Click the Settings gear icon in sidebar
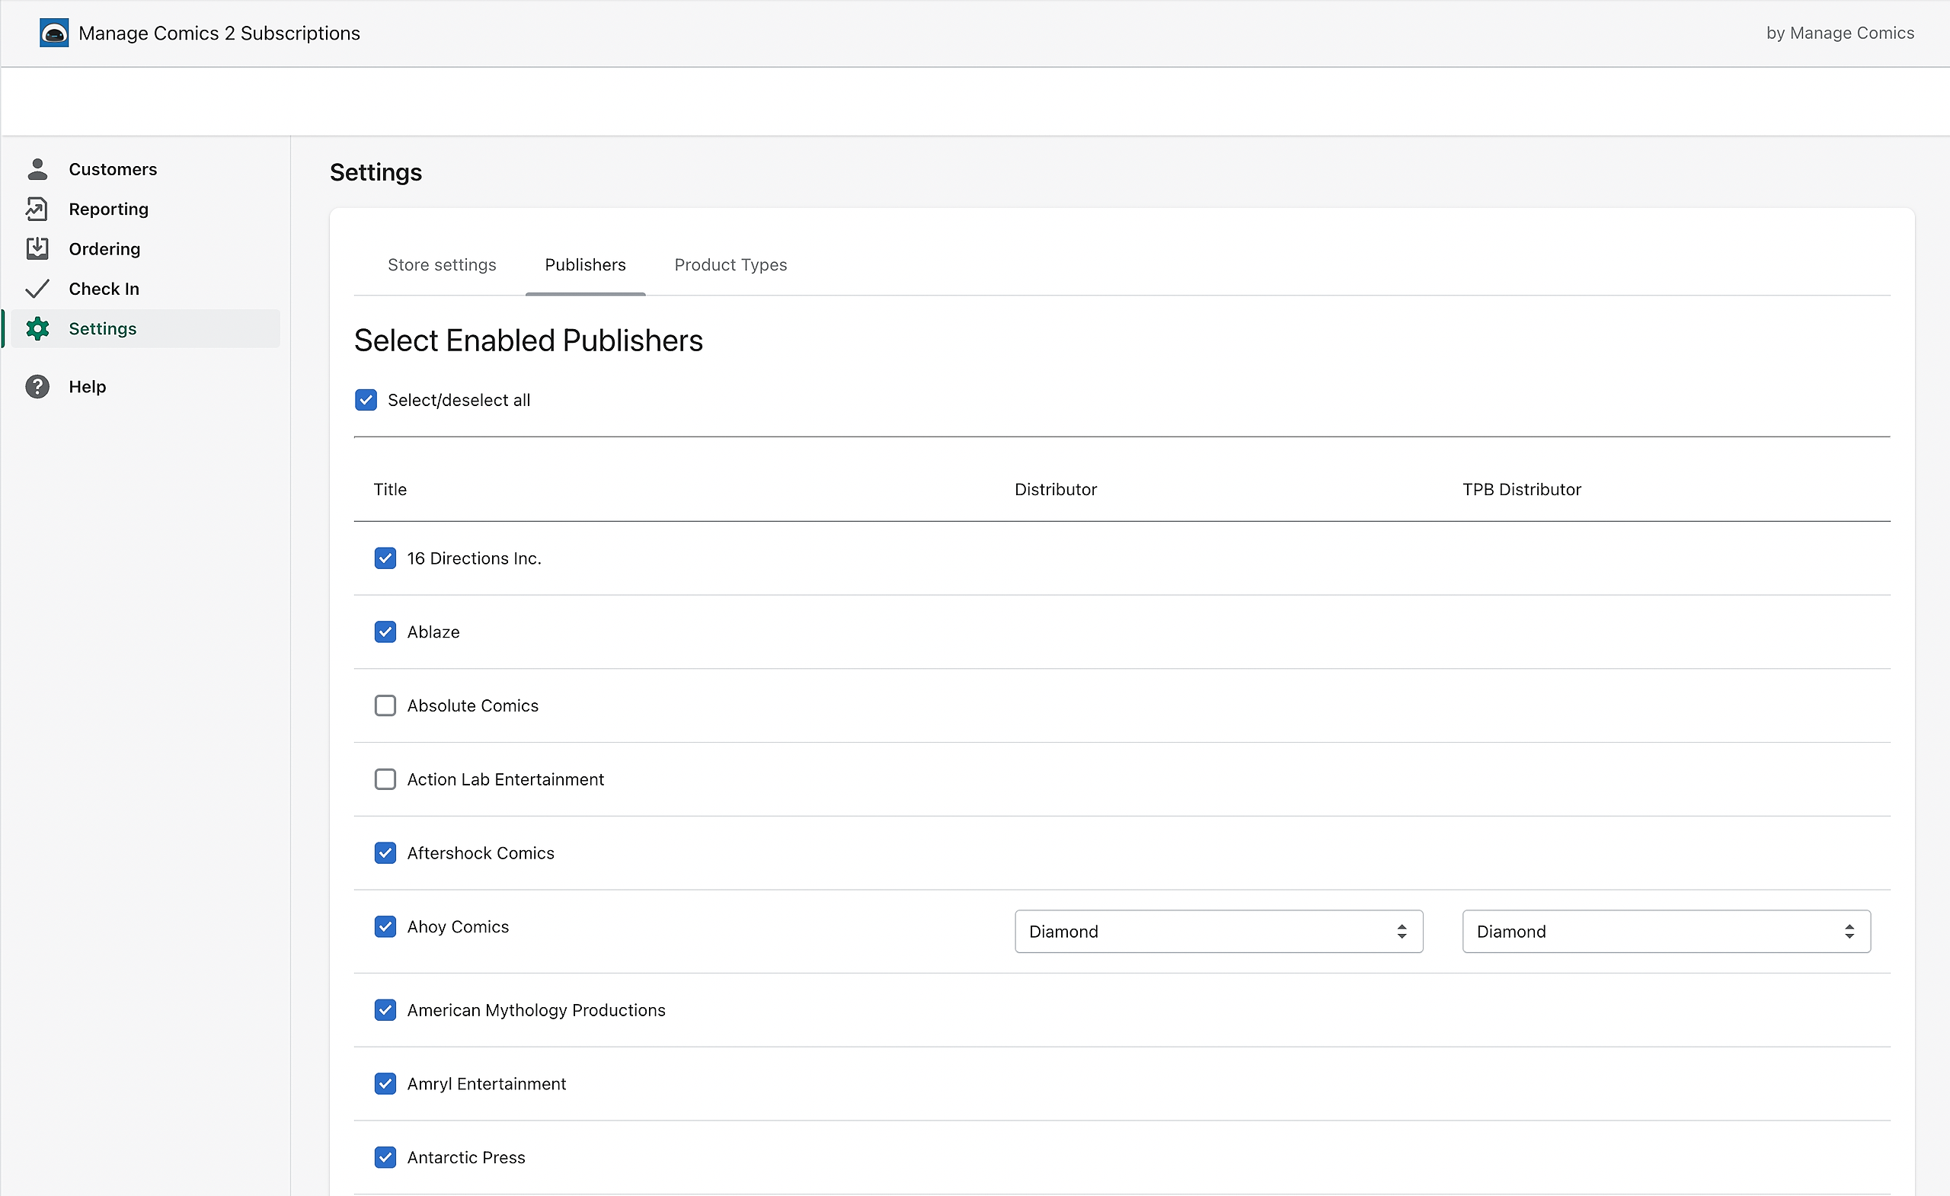 point(37,328)
